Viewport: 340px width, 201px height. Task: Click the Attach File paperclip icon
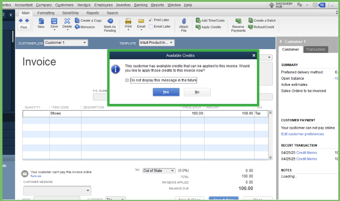[x=184, y=21]
